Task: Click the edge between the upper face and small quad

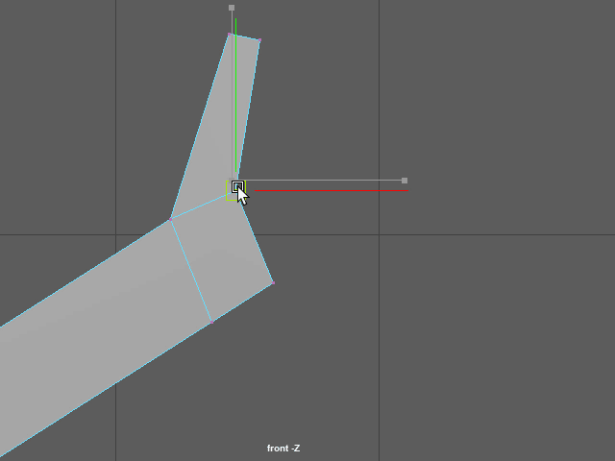Action: (x=200, y=206)
